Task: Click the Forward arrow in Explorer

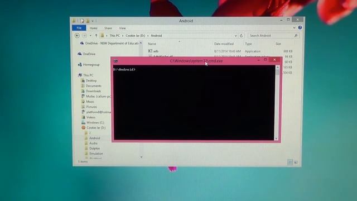Action: 84,36
